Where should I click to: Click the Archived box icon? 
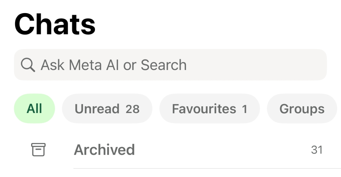click(x=38, y=150)
